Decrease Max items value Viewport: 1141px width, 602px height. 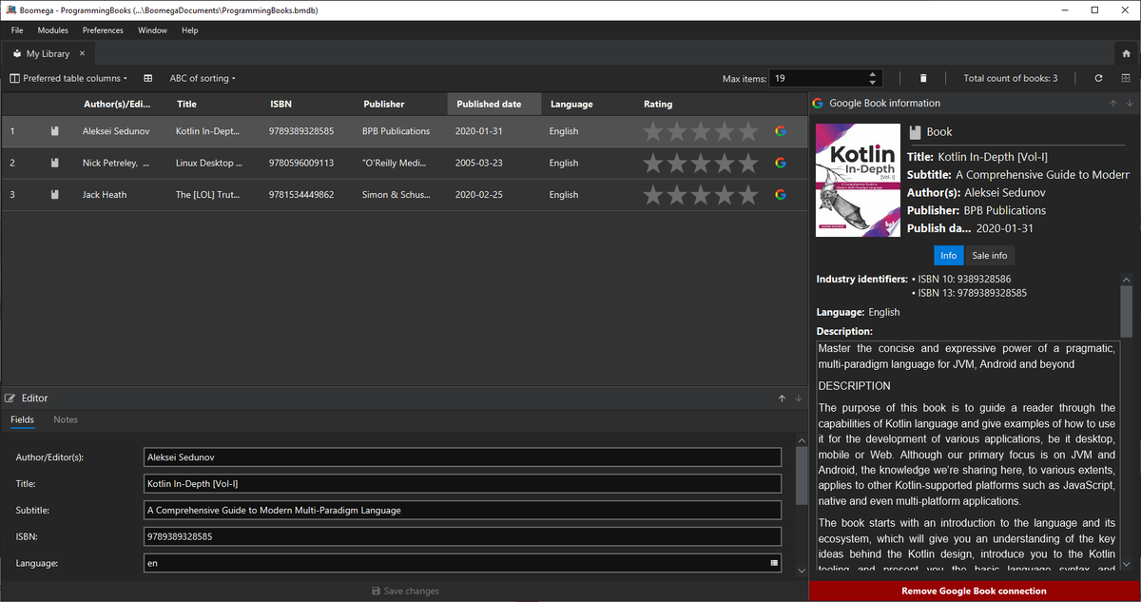pyautogui.click(x=873, y=83)
